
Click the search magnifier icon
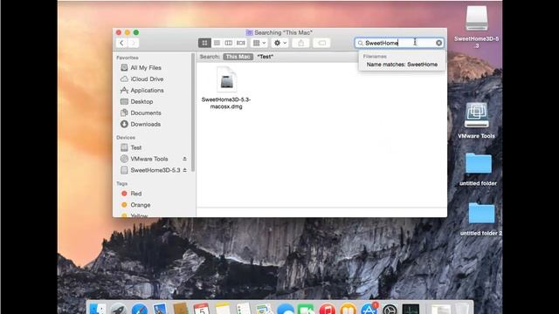point(360,43)
